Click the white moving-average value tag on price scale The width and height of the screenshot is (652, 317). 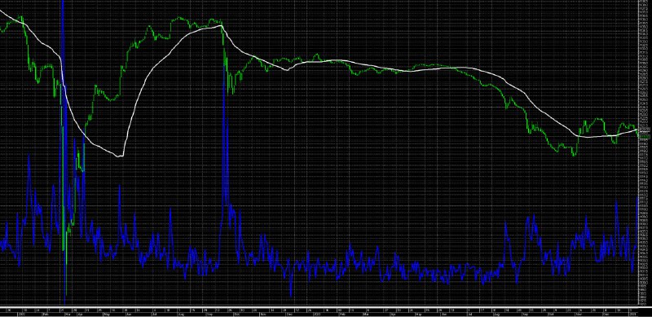pos(644,130)
